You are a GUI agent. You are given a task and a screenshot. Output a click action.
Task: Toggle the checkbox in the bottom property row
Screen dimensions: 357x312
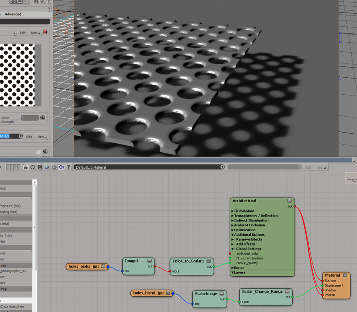(x=38, y=152)
